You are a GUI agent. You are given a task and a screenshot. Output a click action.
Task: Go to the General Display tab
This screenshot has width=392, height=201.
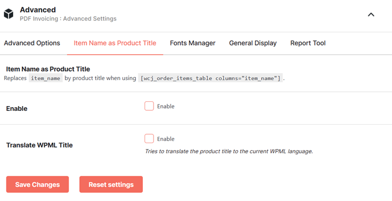(253, 43)
